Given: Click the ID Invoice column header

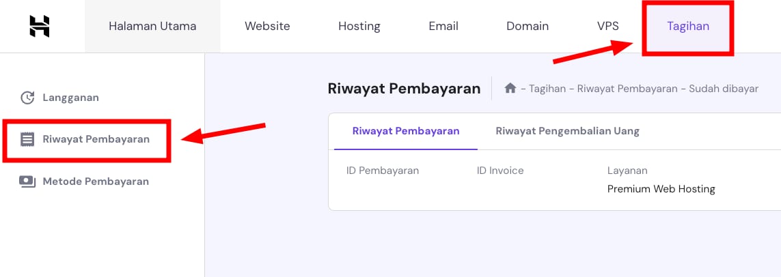Looking at the screenshot, I should click(500, 171).
